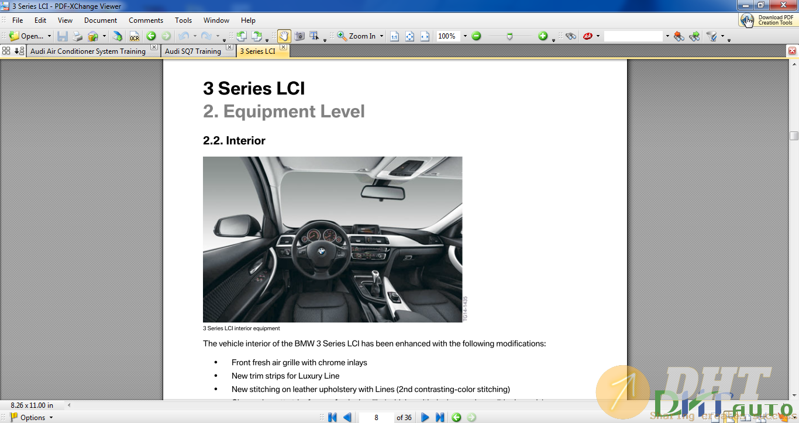This screenshot has height=423, width=799.
Task: Click the Print icon
Action: tap(77, 36)
